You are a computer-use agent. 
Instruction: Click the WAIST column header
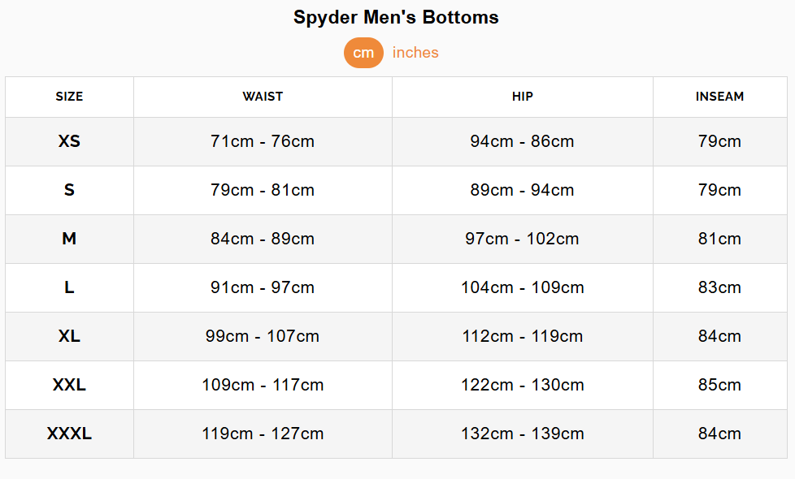point(263,97)
